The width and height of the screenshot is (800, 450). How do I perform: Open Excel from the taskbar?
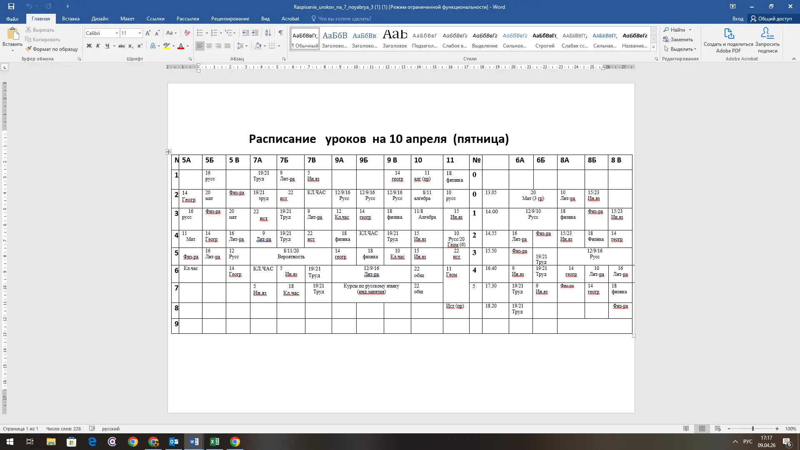point(215,442)
